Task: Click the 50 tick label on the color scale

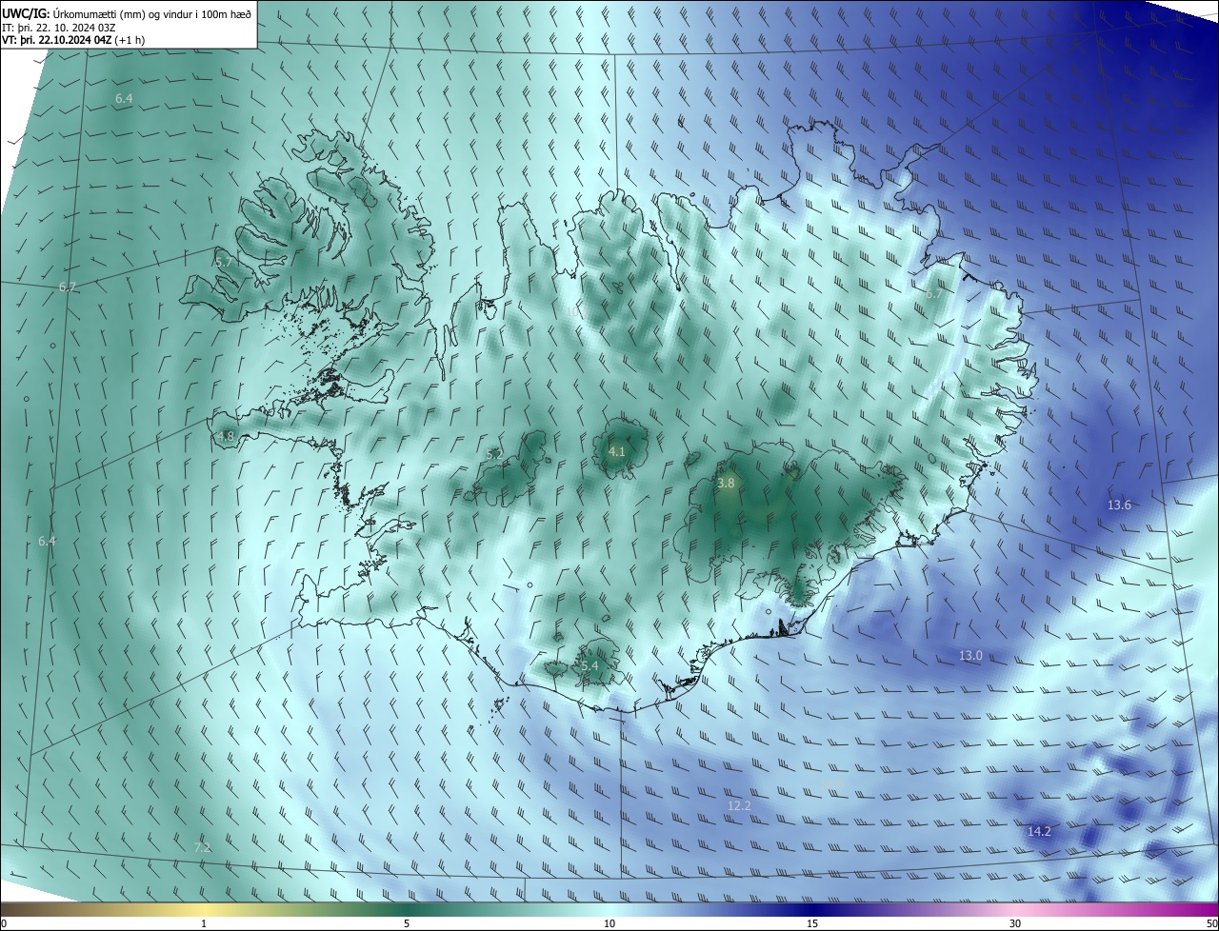Action: [x=1211, y=924]
